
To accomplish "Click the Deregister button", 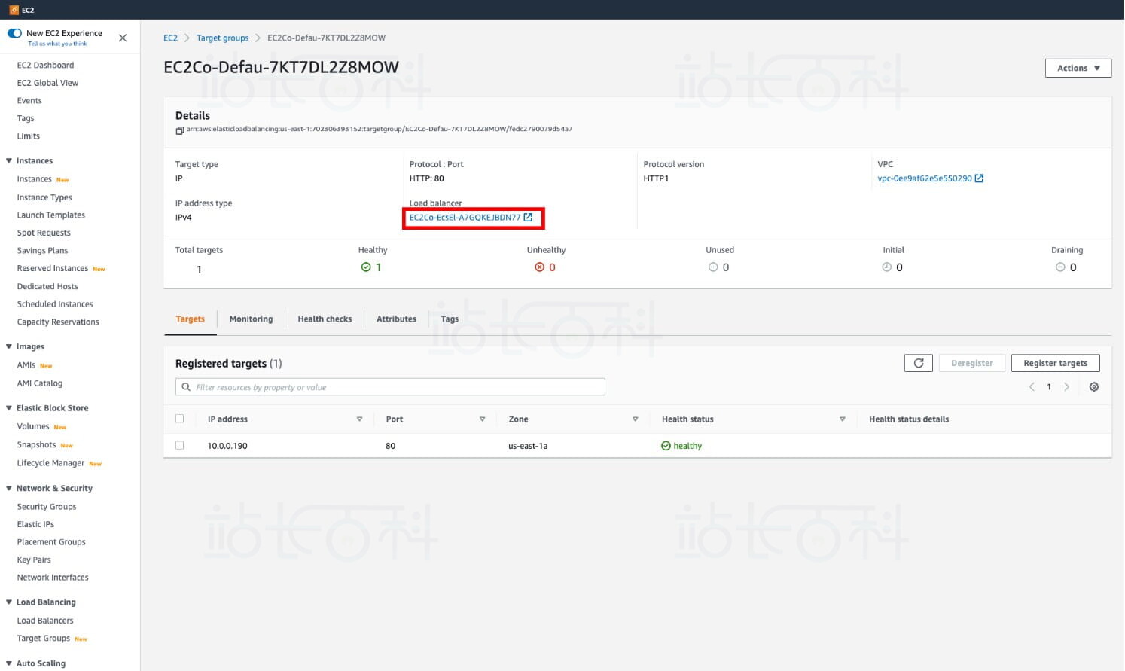I will pos(971,363).
